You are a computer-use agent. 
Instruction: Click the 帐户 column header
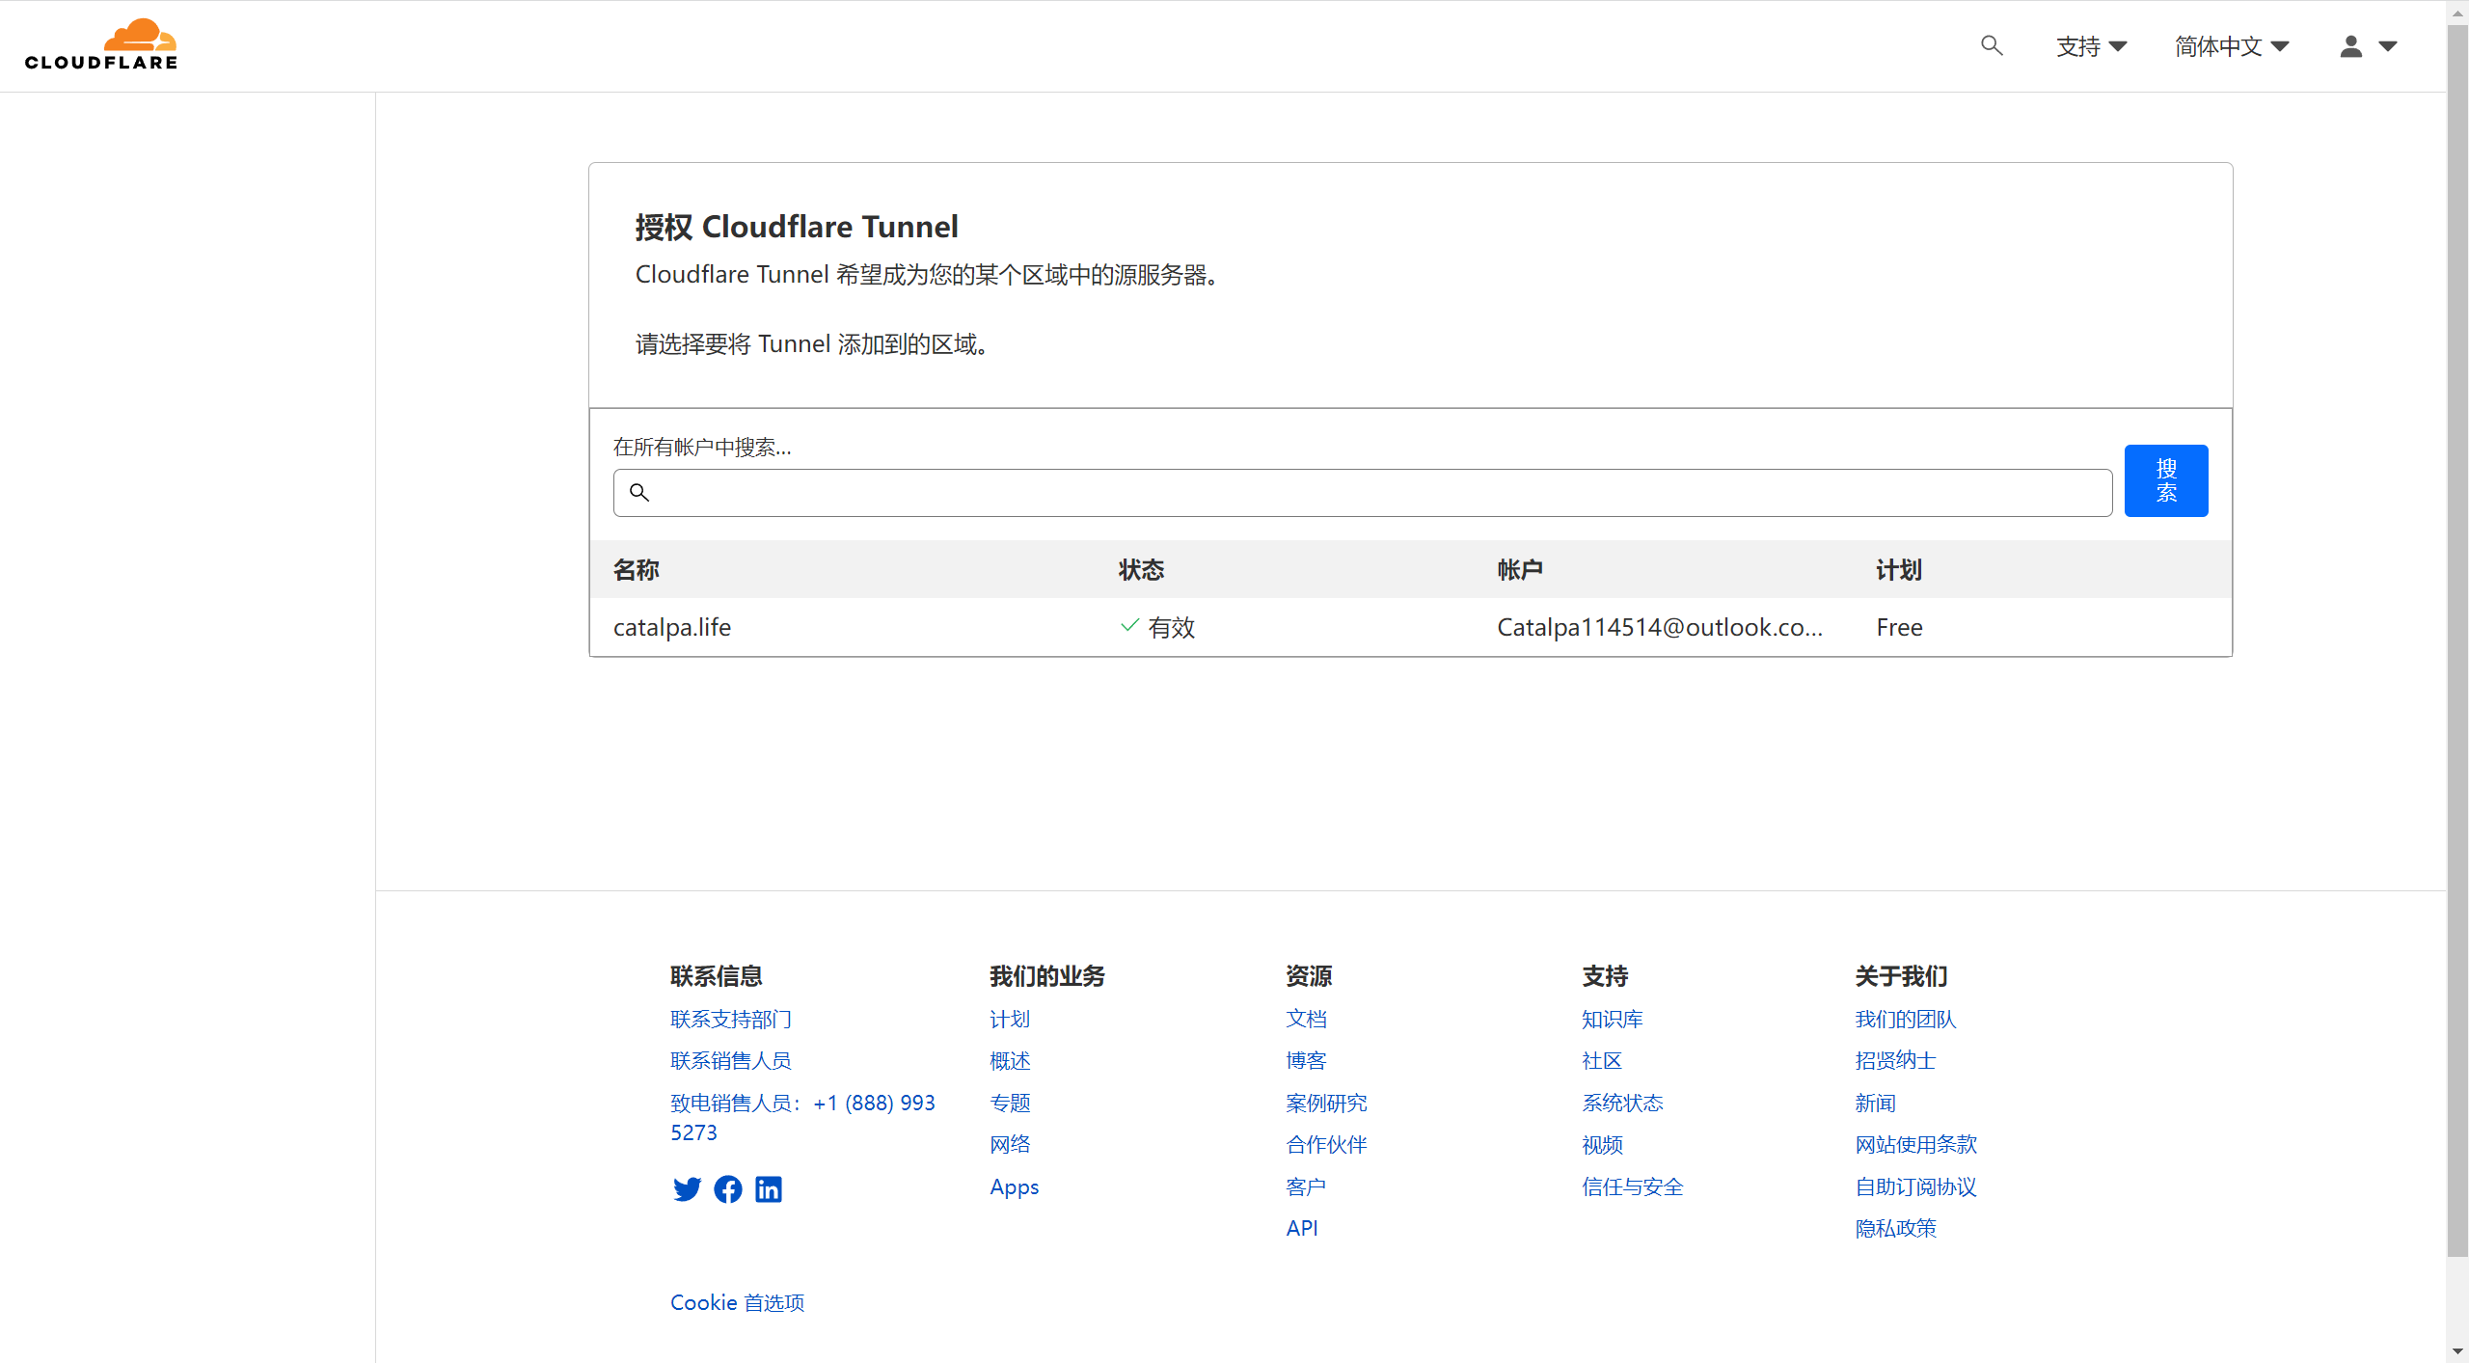(1520, 570)
